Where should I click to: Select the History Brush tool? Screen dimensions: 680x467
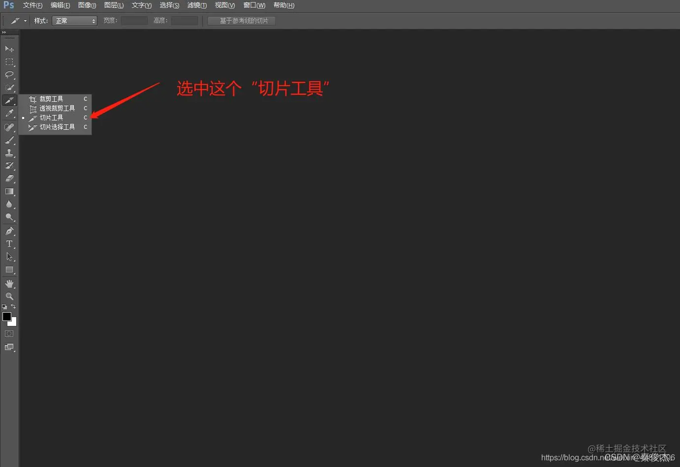tap(9, 166)
